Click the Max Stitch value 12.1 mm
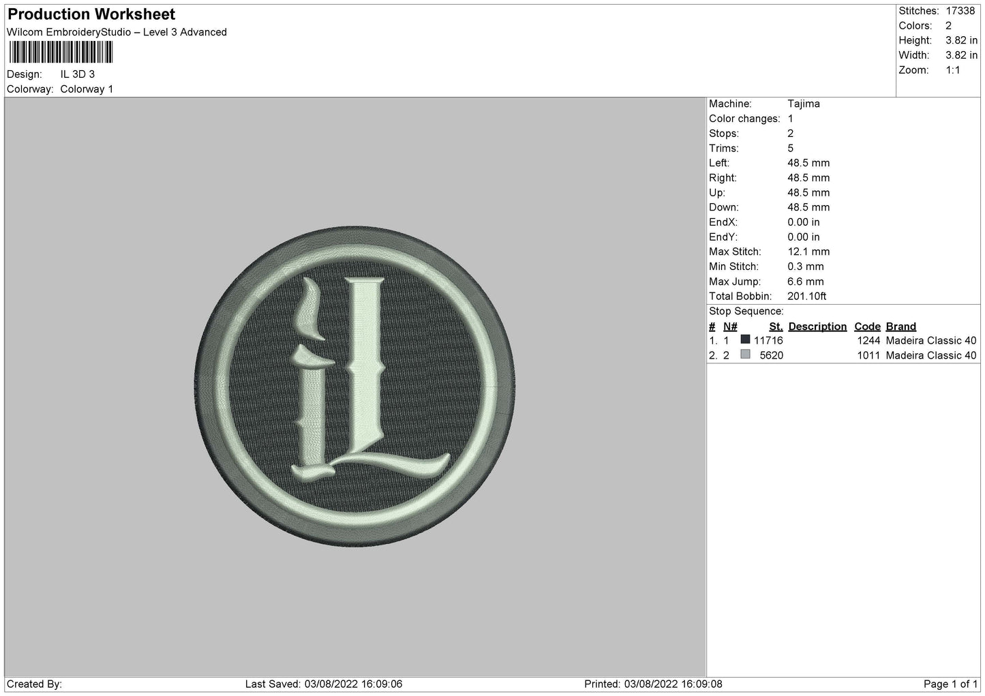985x696 pixels. coord(808,252)
